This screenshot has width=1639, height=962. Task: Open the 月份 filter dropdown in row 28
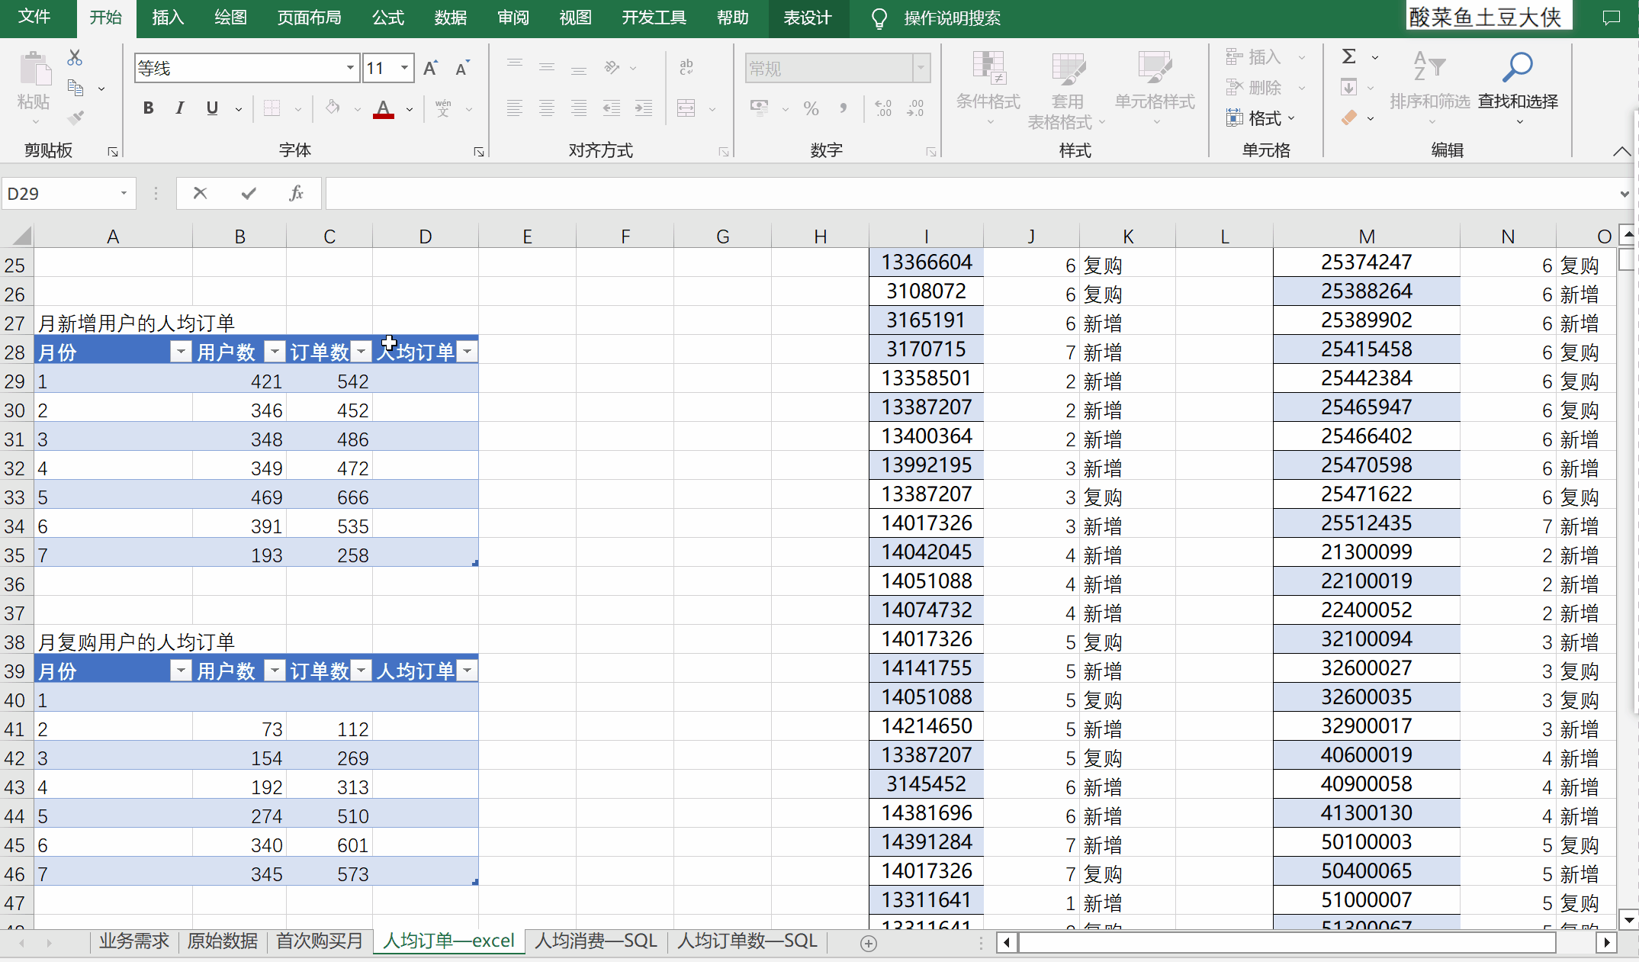[x=180, y=352]
